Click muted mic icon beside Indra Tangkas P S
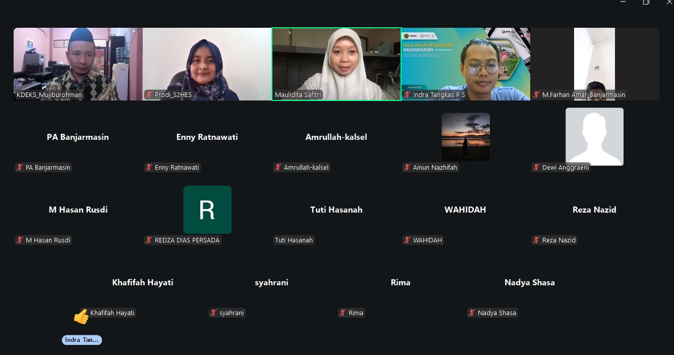The image size is (674, 355). (x=407, y=95)
